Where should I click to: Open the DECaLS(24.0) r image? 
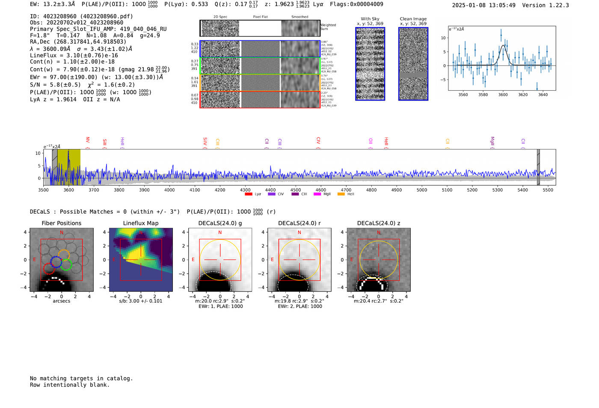pos(299,260)
